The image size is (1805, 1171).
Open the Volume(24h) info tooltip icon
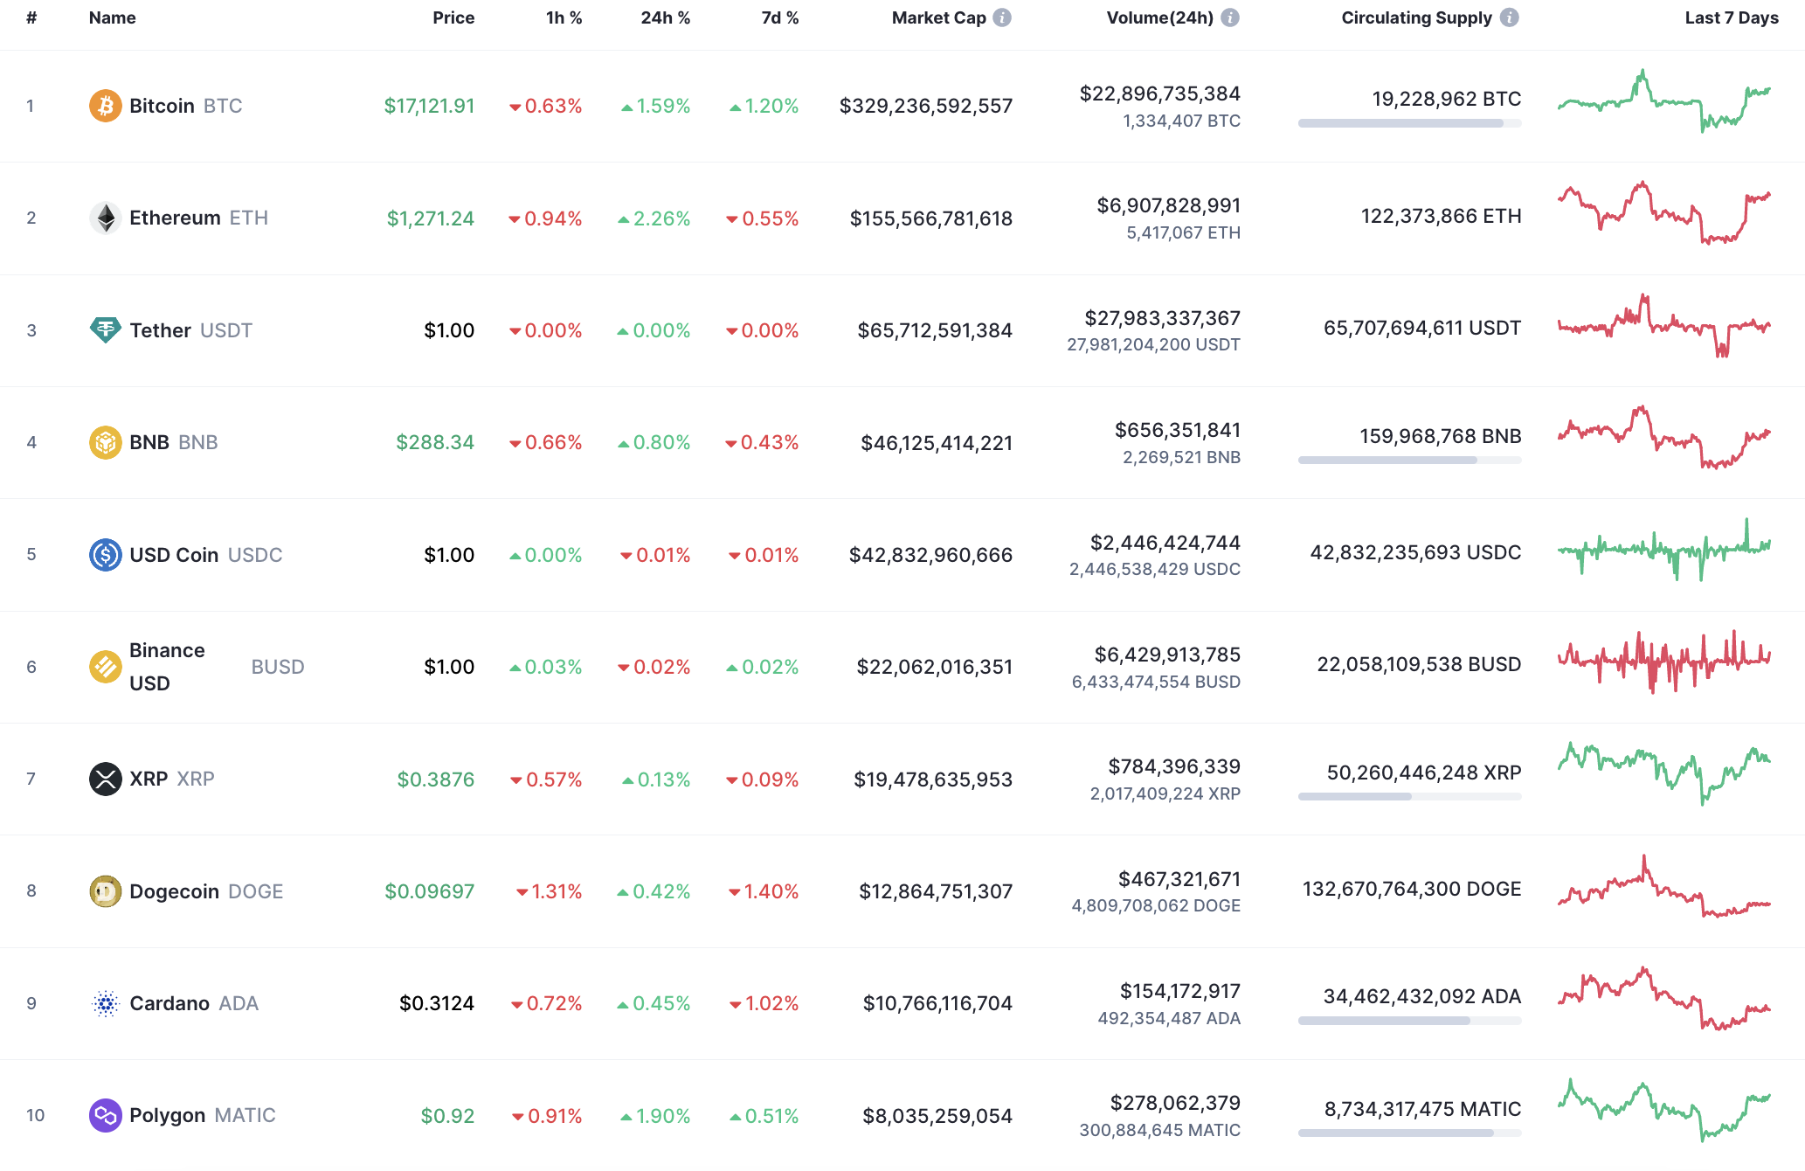click(x=1232, y=17)
